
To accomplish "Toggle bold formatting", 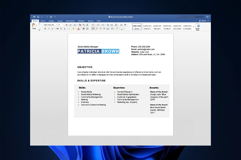I will (x=45, y=29).
